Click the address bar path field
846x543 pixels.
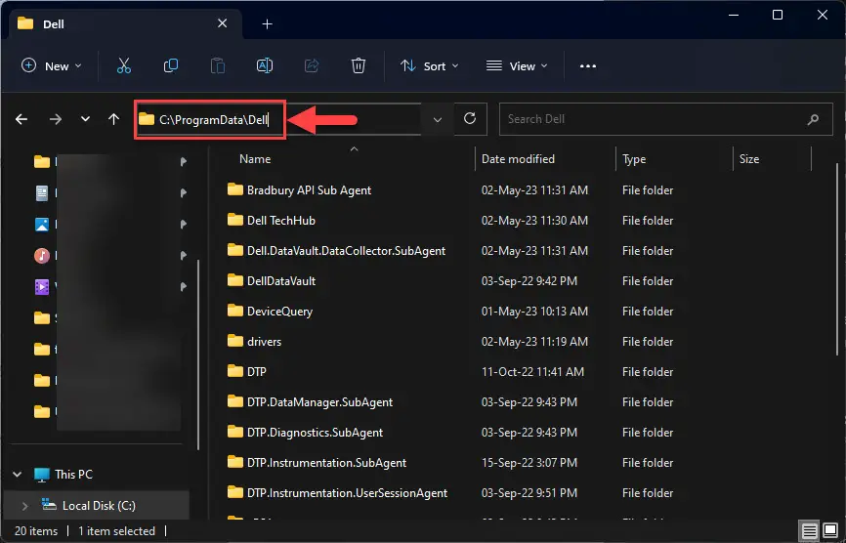point(279,119)
